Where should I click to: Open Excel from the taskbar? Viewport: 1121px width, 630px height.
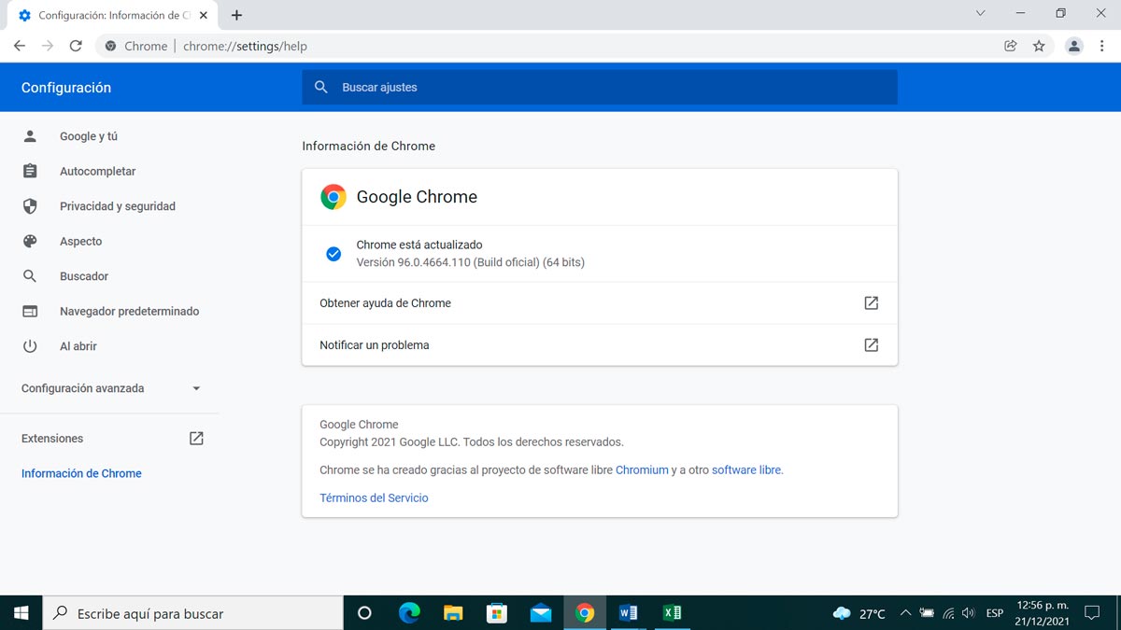(672, 613)
